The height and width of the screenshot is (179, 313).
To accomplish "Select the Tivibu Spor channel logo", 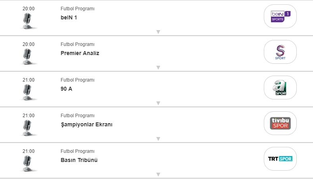I will click(x=280, y=123).
